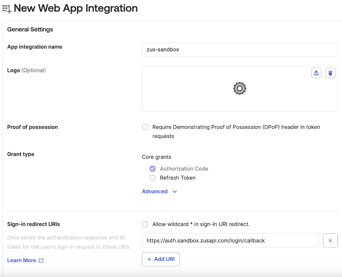Toggle the Authorization Code grant checkbox
This screenshot has height=277, width=342.
point(153,169)
